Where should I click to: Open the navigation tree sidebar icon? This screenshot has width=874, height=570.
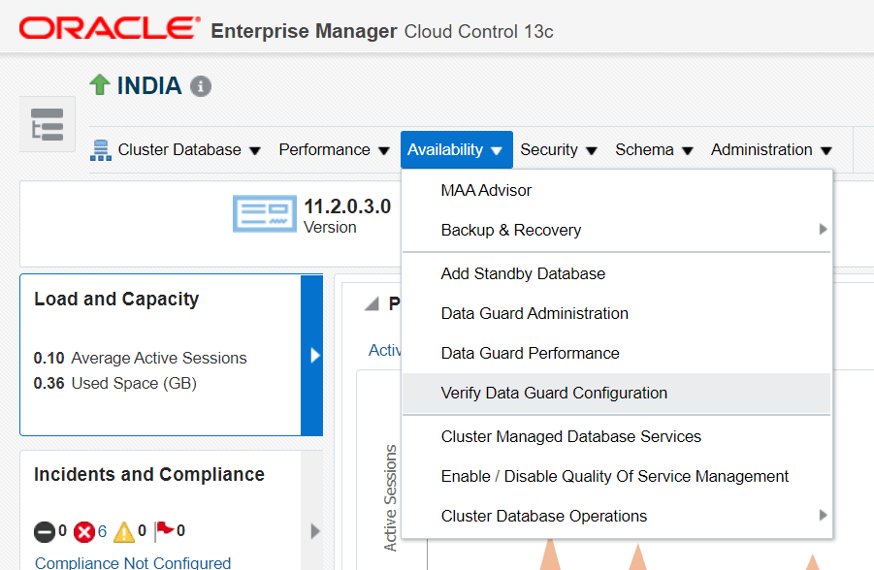[48, 124]
